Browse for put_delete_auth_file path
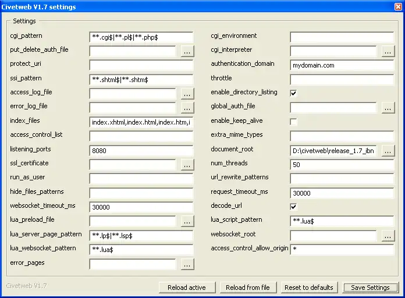 point(187,51)
